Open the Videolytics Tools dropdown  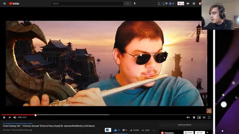point(200,133)
